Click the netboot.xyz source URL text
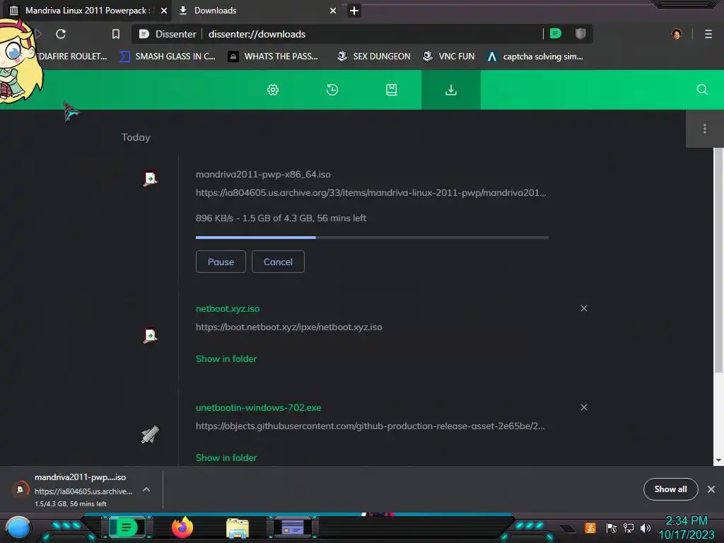 click(289, 327)
